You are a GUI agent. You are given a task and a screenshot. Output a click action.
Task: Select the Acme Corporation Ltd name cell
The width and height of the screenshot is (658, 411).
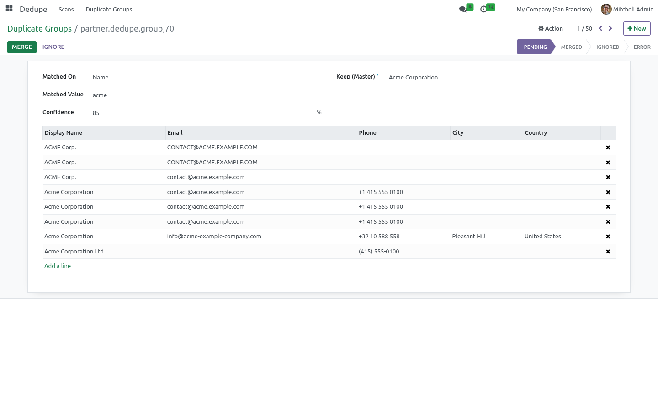click(104, 252)
